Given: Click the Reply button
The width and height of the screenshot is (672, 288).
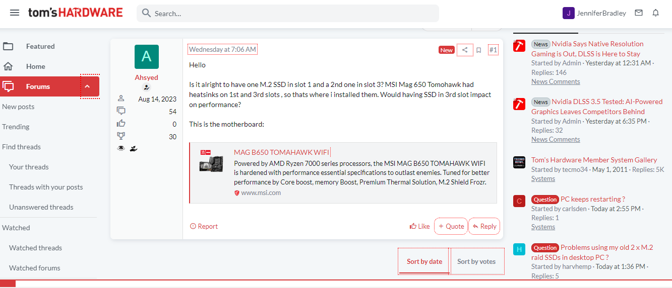Looking at the screenshot, I should pyautogui.click(x=484, y=226).
